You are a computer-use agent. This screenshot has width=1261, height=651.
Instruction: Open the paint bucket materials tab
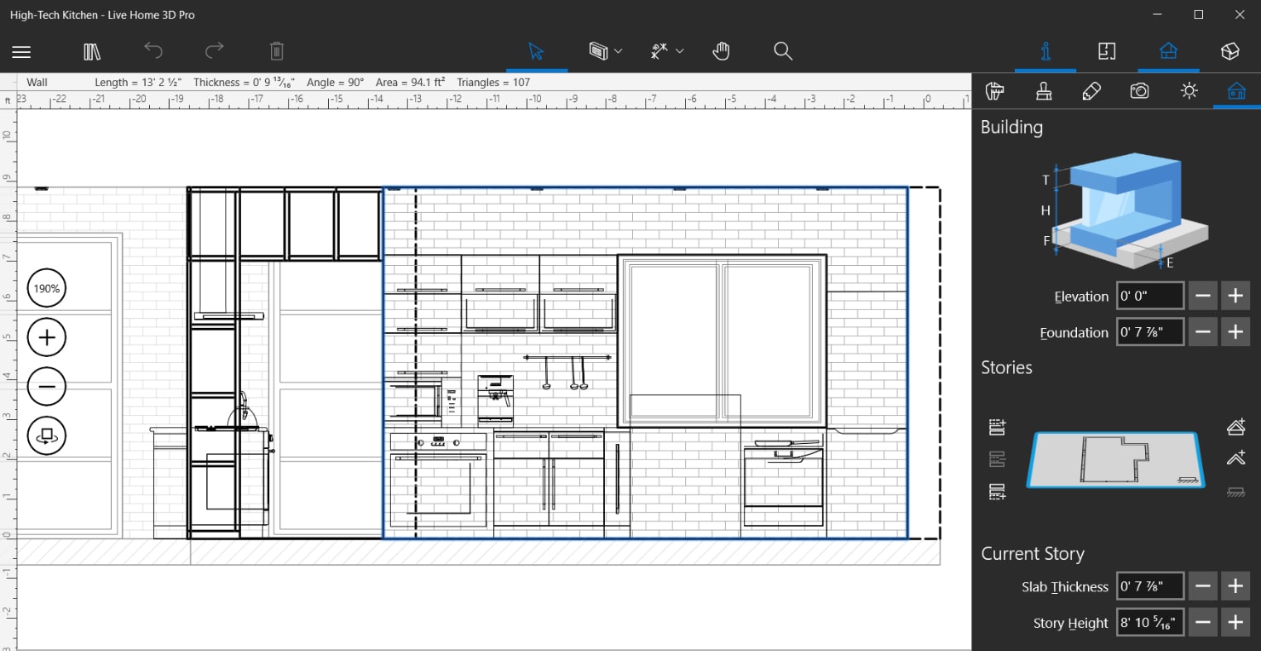coord(994,91)
